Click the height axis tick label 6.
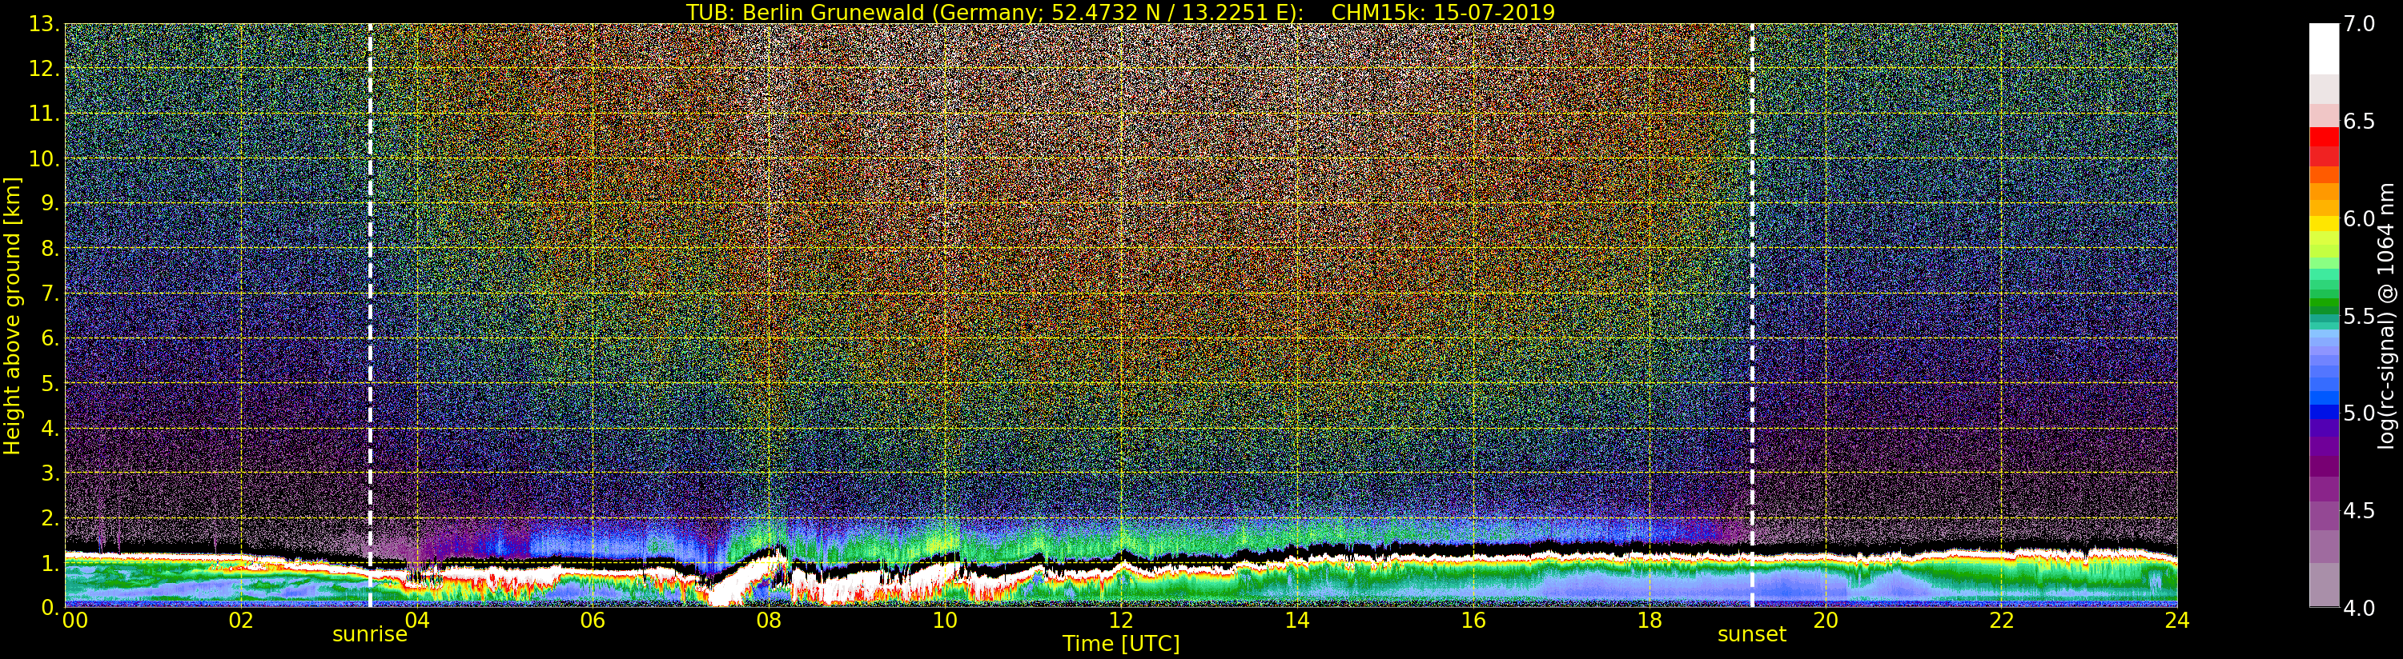 [50, 338]
